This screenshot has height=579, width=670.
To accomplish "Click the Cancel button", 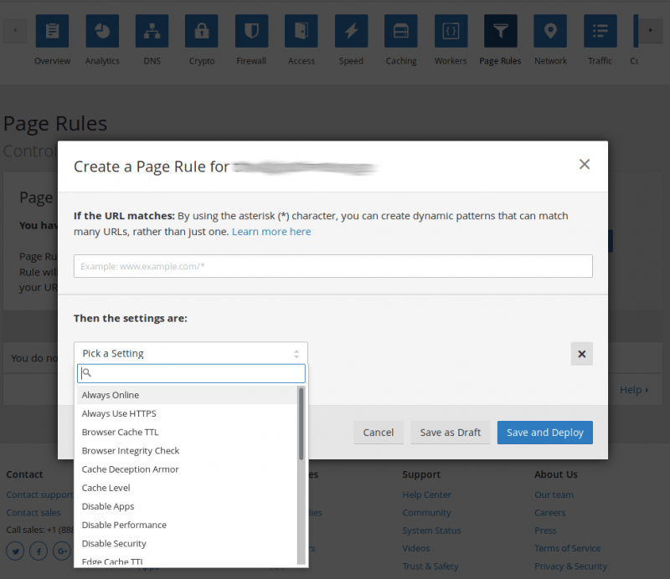I will 379,433.
